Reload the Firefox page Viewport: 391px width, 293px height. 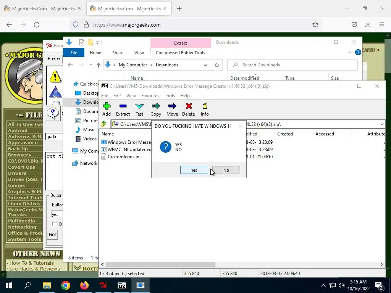coord(37,25)
